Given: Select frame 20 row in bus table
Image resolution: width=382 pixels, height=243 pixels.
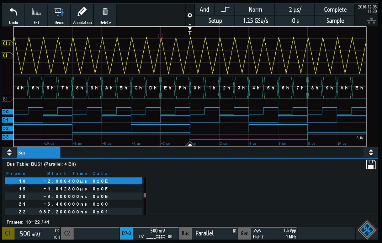Looking at the screenshot, I should tap(74, 197).
